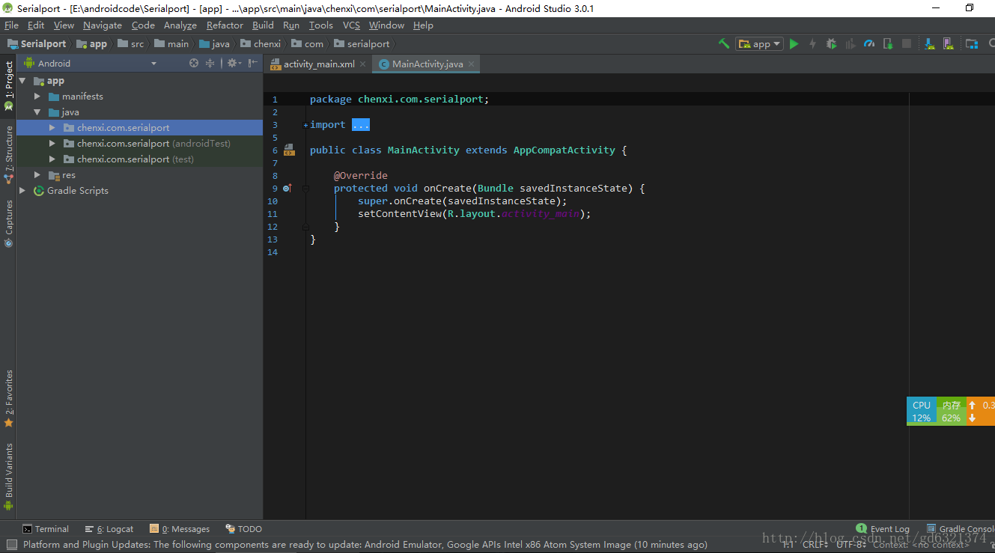Close the activity_main.xml tab

click(x=363, y=64)
